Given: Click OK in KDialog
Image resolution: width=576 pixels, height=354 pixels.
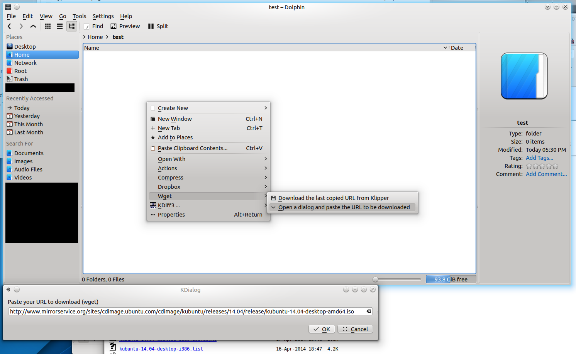Looking at the screenshot, I should [x=322, y=329].
